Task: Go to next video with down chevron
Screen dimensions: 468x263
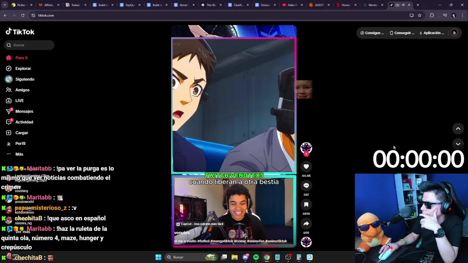Action: 458,144
